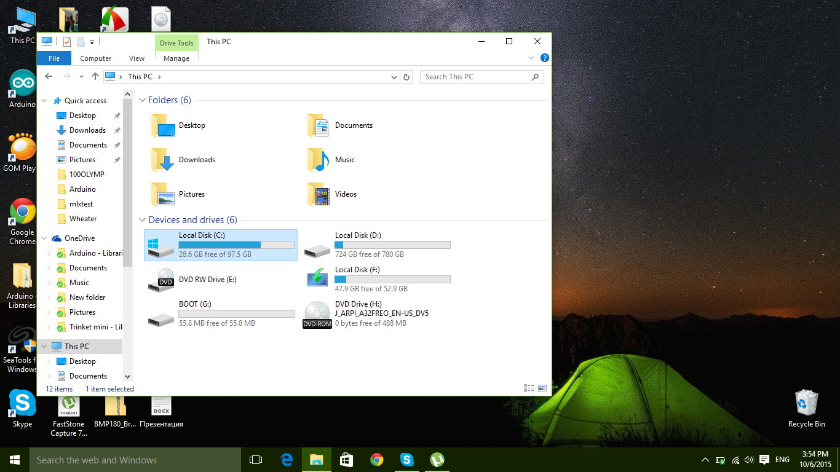Show hidden tray icons chevron

[705, 460]
